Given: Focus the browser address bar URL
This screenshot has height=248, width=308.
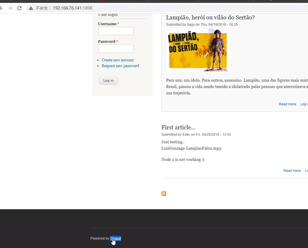Looking at the screenshot, I should (72, 8).
